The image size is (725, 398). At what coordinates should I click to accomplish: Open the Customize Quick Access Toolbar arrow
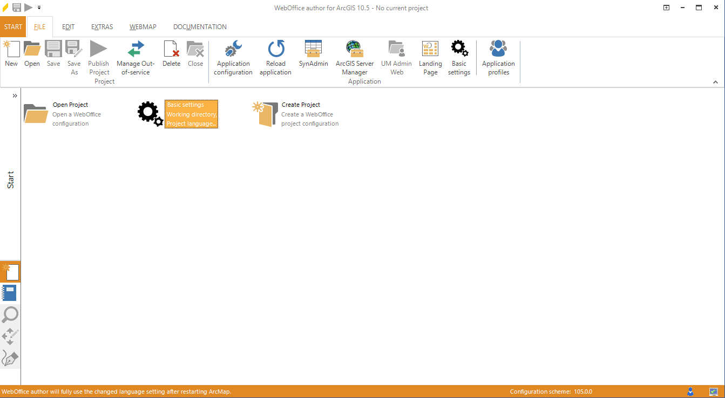38,8
